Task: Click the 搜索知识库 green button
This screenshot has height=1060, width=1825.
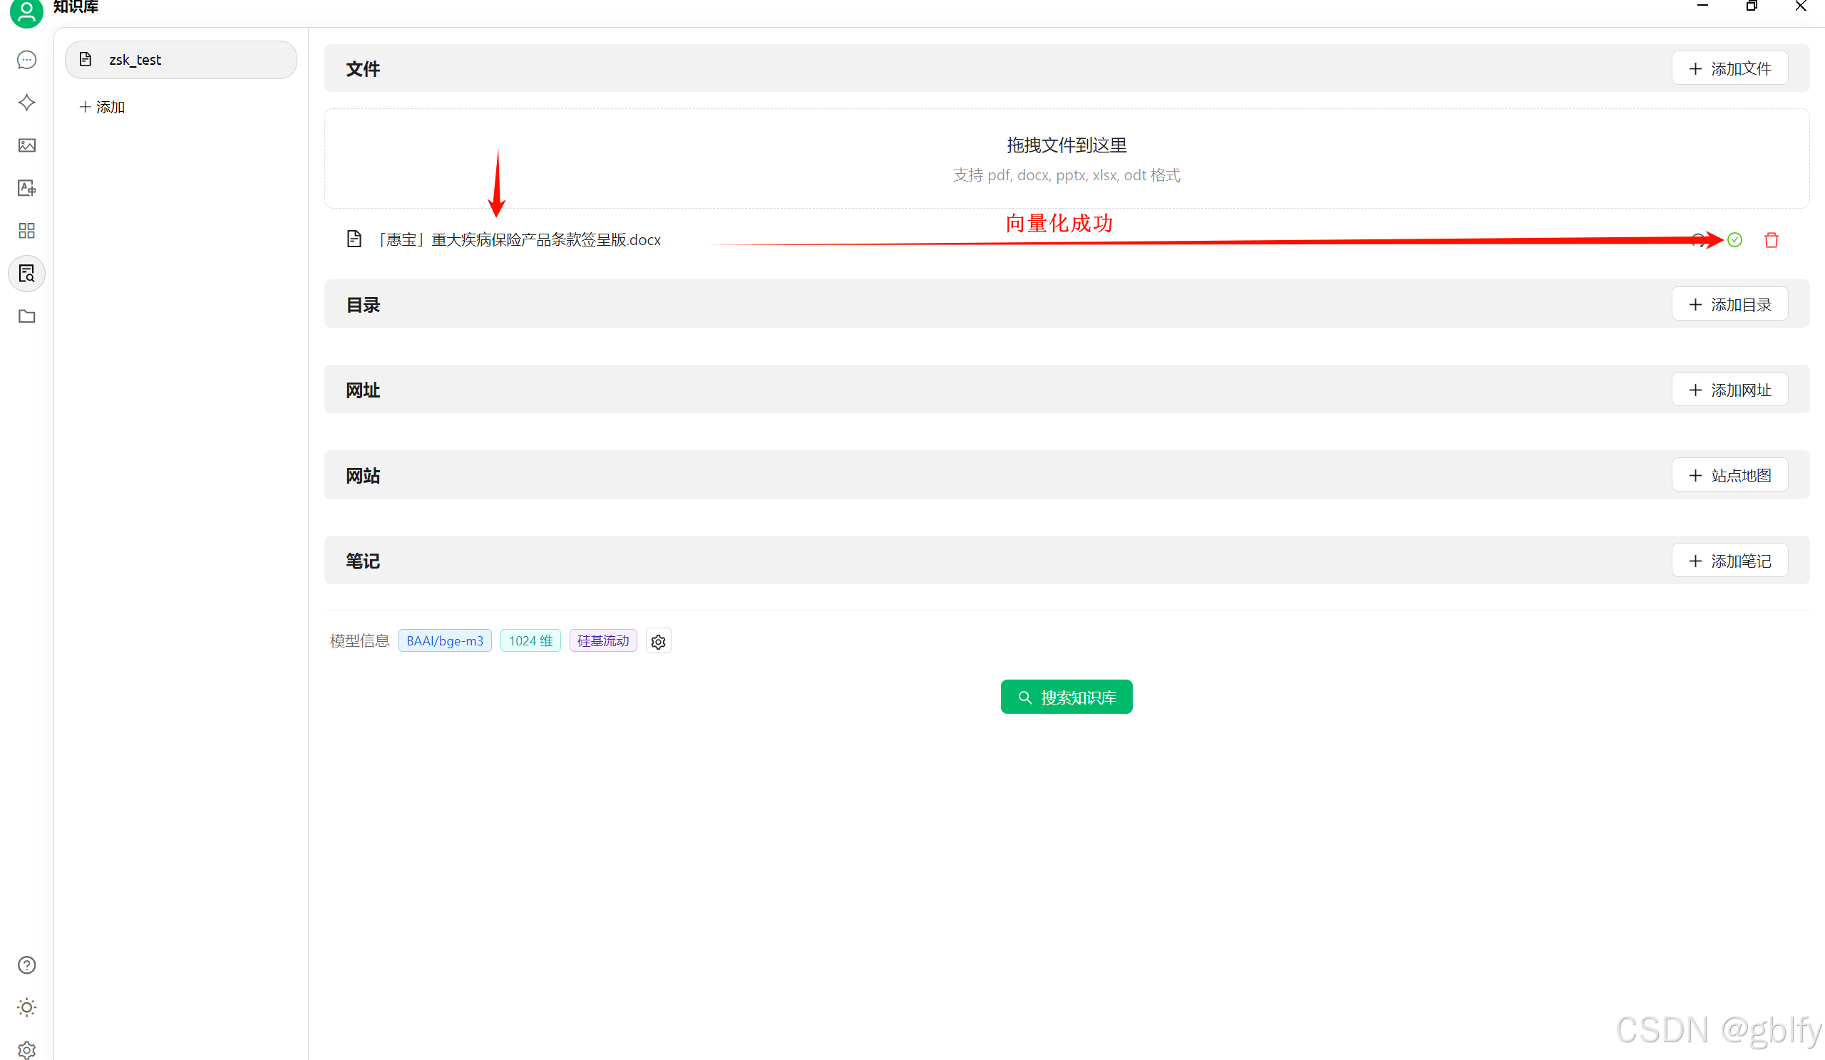Action: (1066, 697)
